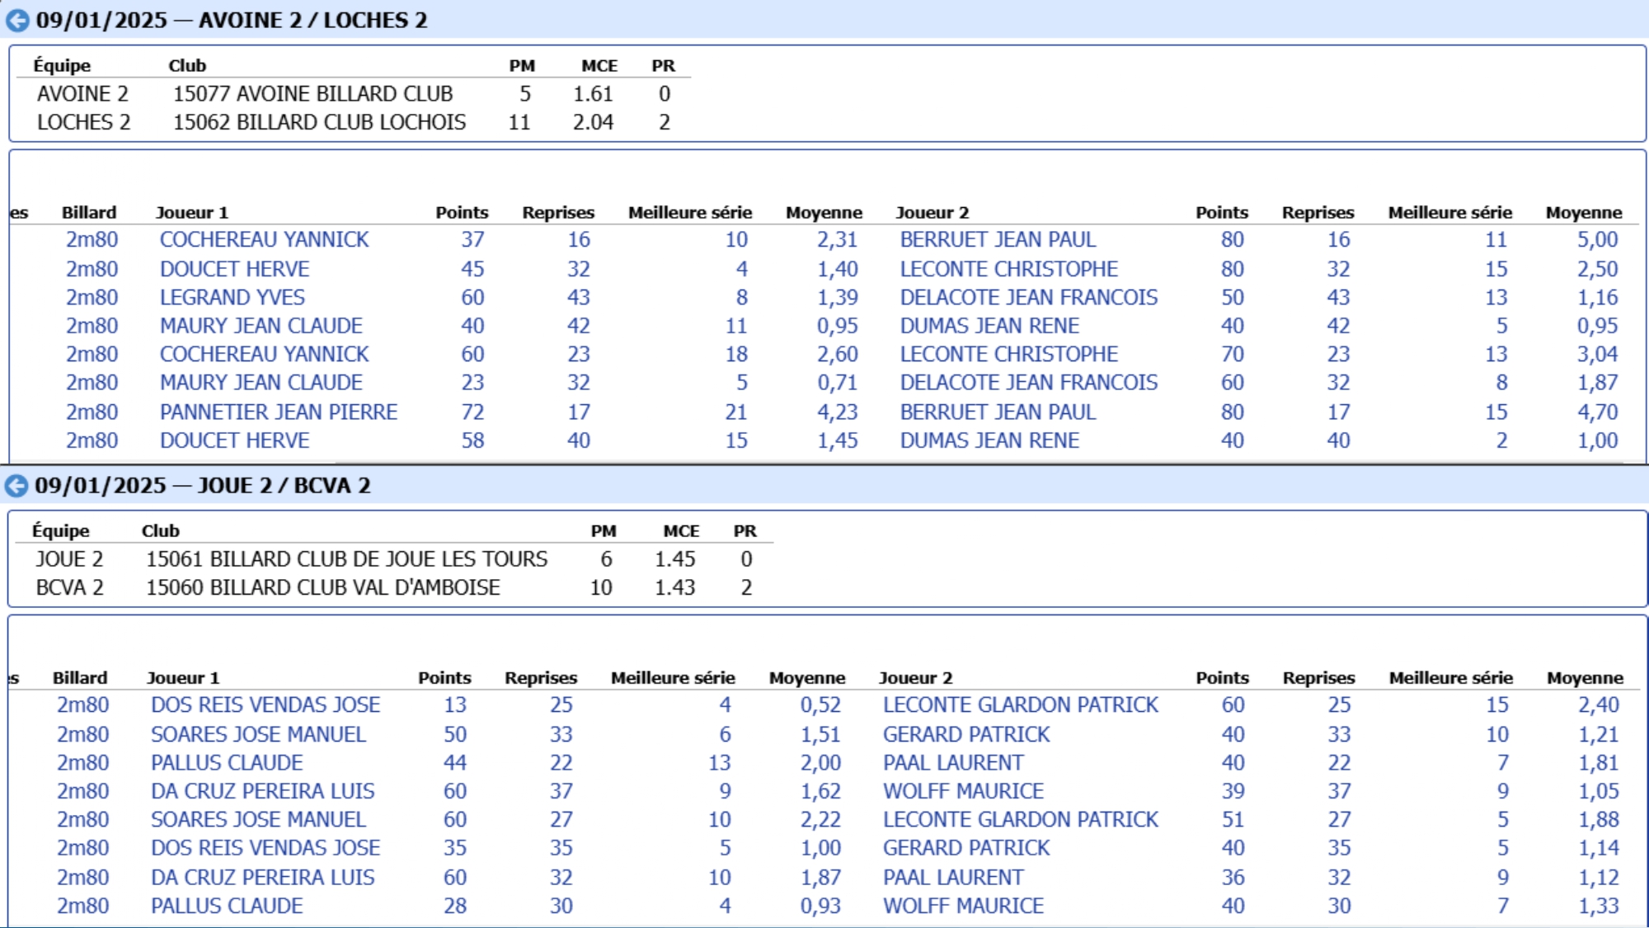
Task: Click PAAL LAURENT in row with moyenne 1,12
Action: (x=953, y=878)
